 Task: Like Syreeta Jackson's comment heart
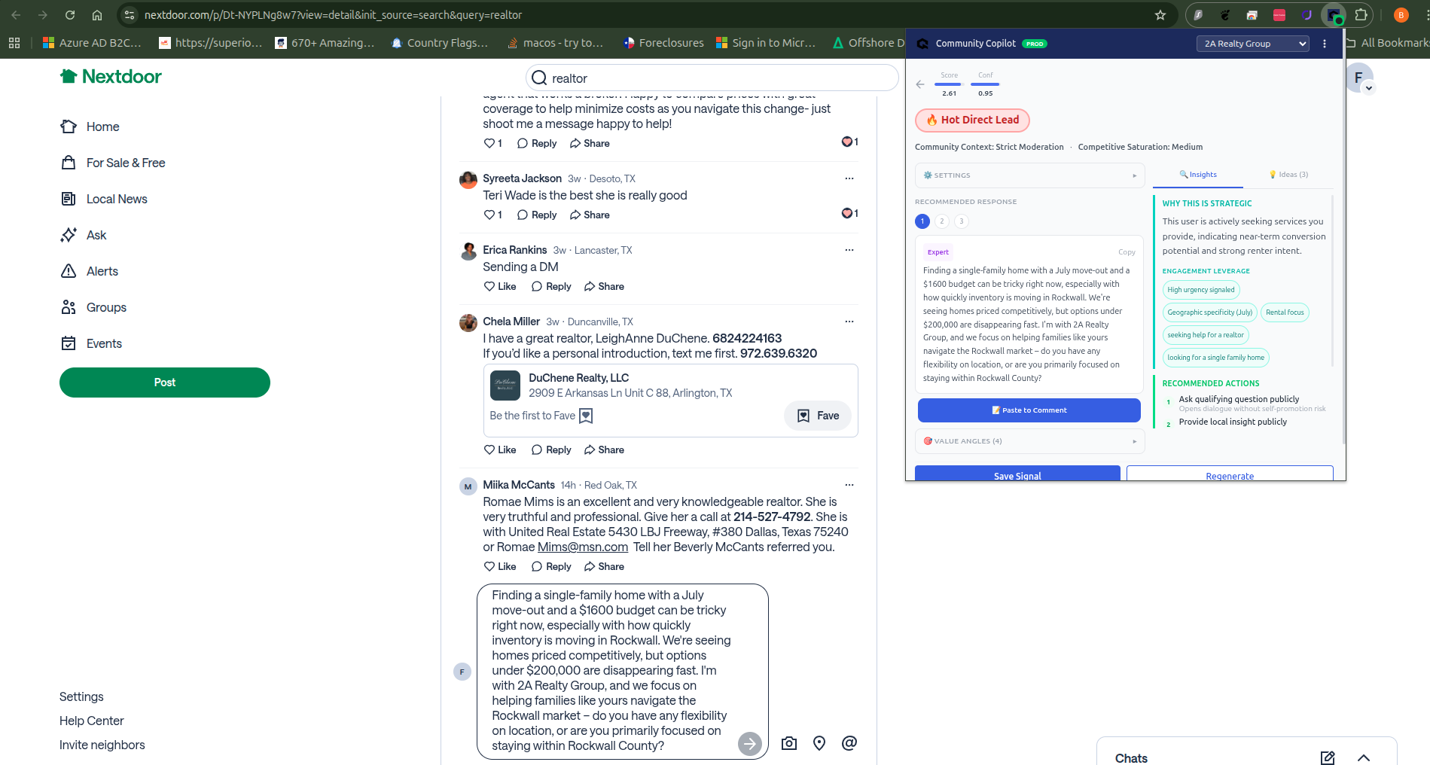(x=489, y=215)
